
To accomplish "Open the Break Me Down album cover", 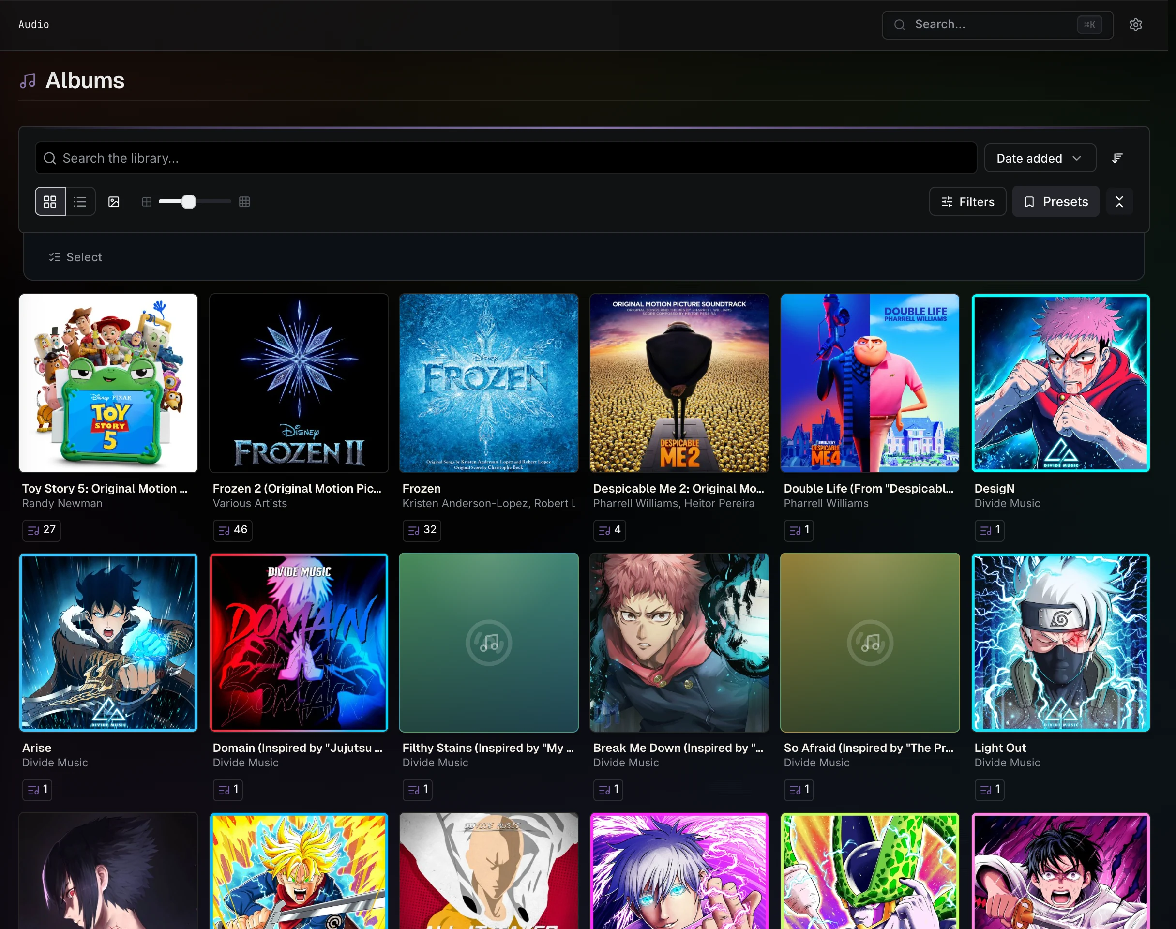I will click(679, 643).
